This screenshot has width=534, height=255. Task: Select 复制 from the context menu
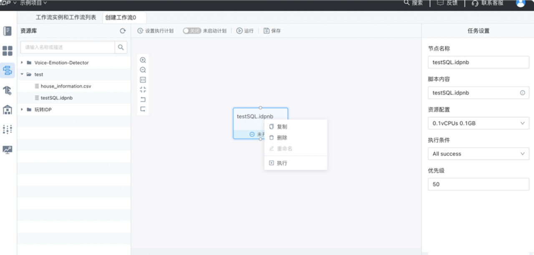[282, 127]
